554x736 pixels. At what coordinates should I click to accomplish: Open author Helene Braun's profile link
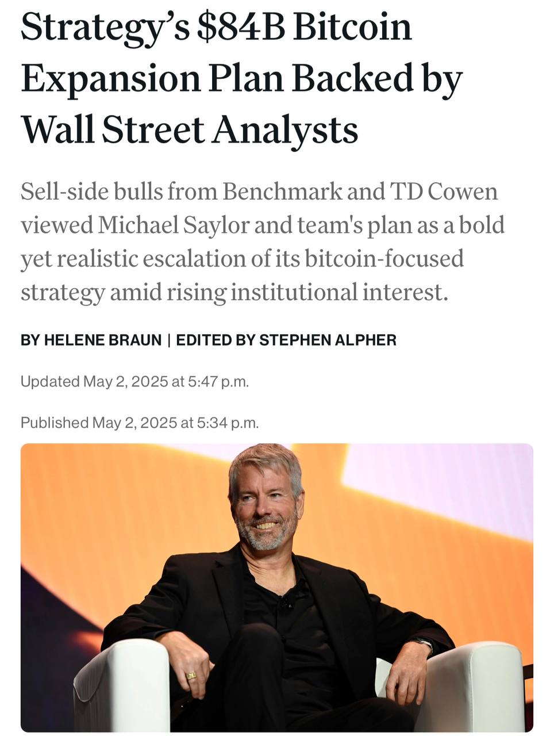[x=103, y=340]
